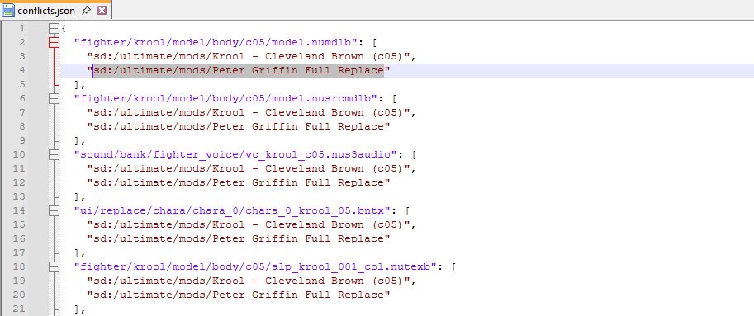Click the Cleveland Brown string on line 11
The image size is (754, 316).
[249, 169]
